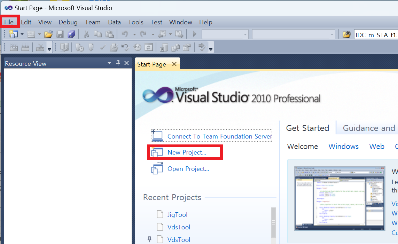The height and width of the screenshot is (244, 398).
Task: Click the Share database icon in source control toolbar
Action: [164, 47]
